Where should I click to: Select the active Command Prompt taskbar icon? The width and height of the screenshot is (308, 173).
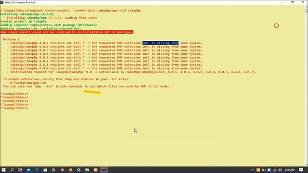coord(104,170)
